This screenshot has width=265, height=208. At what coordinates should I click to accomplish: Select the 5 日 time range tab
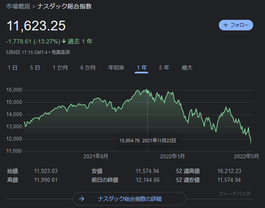pos(35,68)
